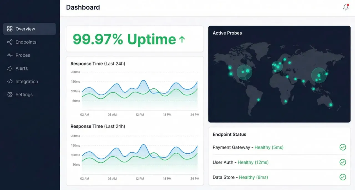Click the notification bell with red badge
This screenshot has width=355, height=190.
pyautogui.click(x=346, y=8)
